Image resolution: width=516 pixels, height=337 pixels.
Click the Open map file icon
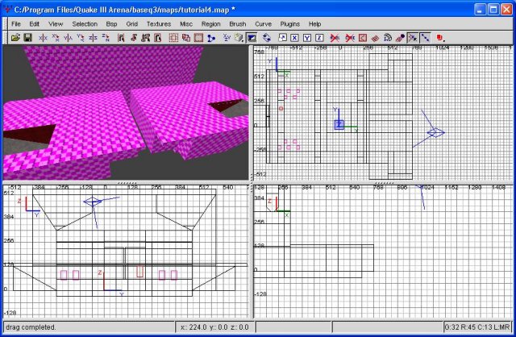click(x=15, y=38)
